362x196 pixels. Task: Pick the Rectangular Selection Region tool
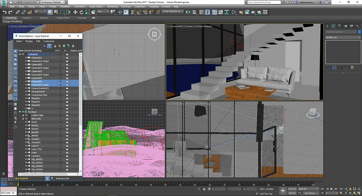[62, 12]
